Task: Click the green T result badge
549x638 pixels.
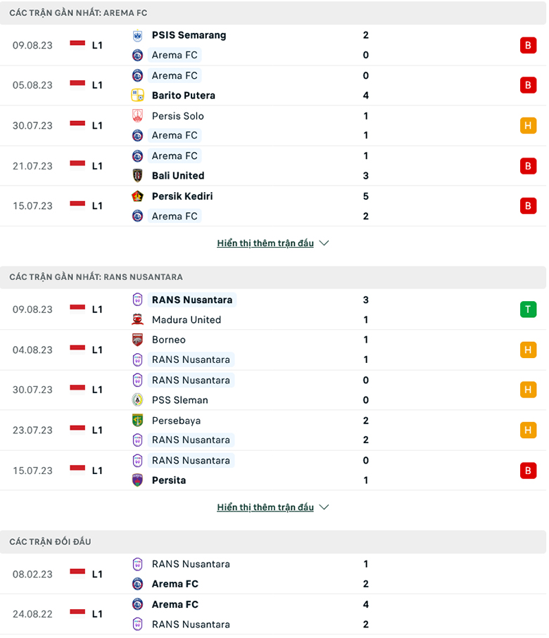Action: coord(528,310)
